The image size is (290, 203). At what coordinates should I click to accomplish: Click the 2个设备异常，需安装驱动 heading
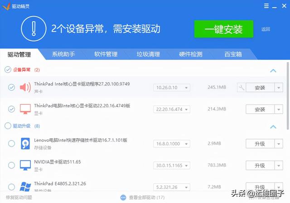(106, 29)
